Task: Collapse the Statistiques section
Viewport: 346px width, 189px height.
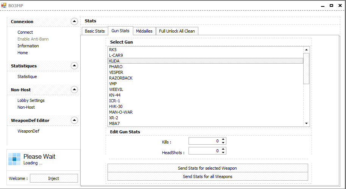Action: point(74,66)
